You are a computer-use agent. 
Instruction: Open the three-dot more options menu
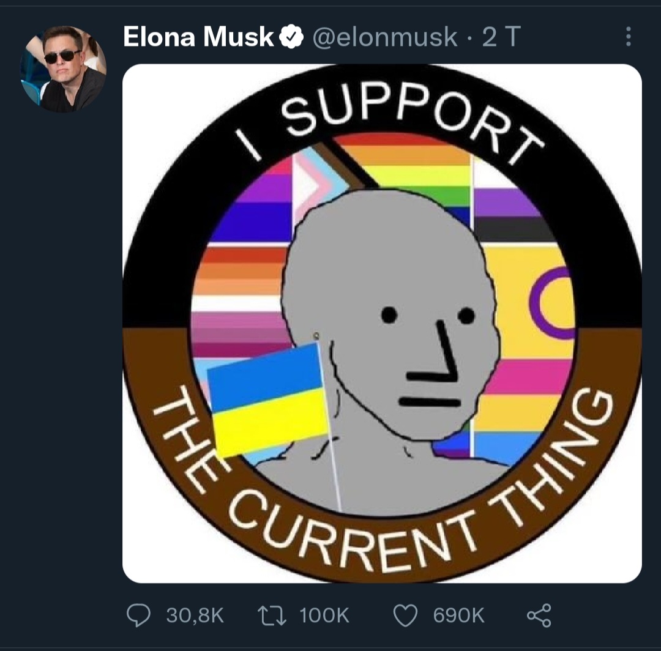tap(628, 38)
